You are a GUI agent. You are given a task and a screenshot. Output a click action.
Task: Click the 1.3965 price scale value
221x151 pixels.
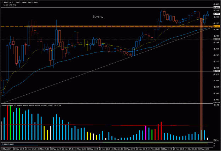pos(217,30)
